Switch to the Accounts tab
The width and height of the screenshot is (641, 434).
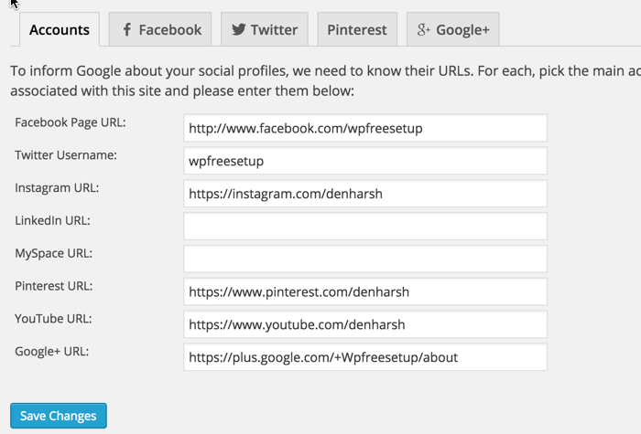(60, 29)
